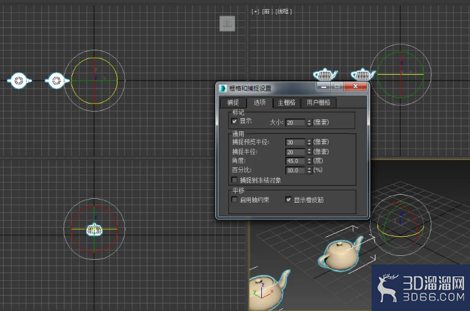This screenshot has height=311, width=470.
Task: Enable 捕捉到冻结对象 checkbox
Action: (x=234, y=180)
